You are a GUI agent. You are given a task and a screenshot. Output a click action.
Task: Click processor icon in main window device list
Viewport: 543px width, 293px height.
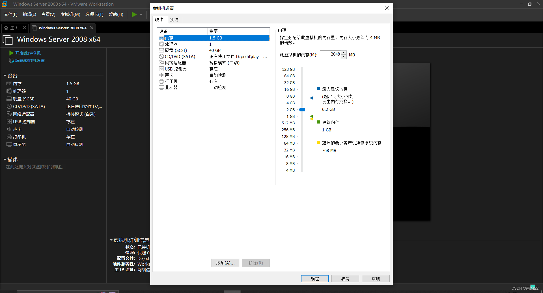point(9,91)
